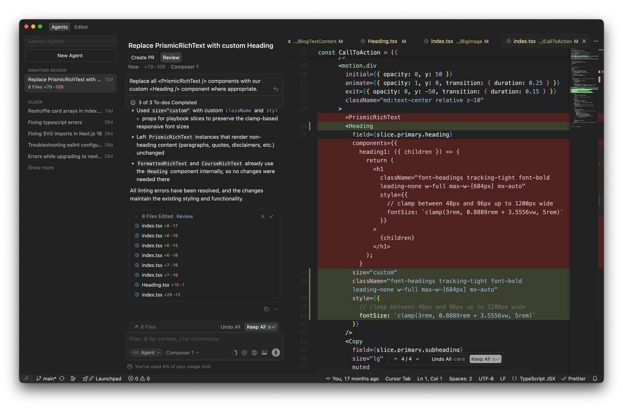Show git blame You, 17 months ago

pos(352,378)
